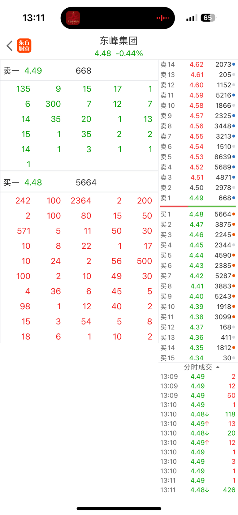Tap the orange dot on 买14 row
The image size is (238, 515).
[x=234, y=348]
